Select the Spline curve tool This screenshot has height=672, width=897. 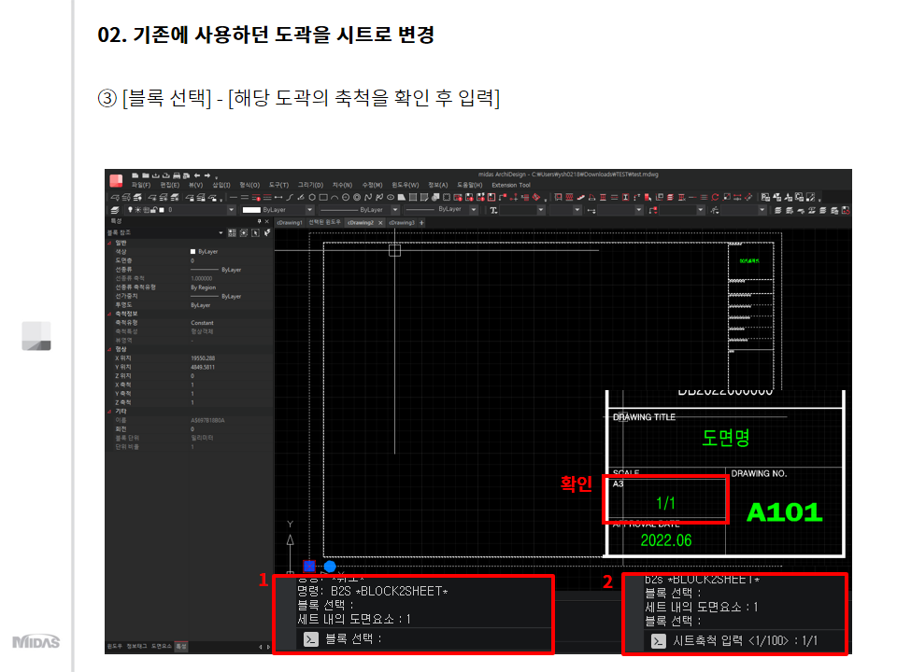(368, 198)
